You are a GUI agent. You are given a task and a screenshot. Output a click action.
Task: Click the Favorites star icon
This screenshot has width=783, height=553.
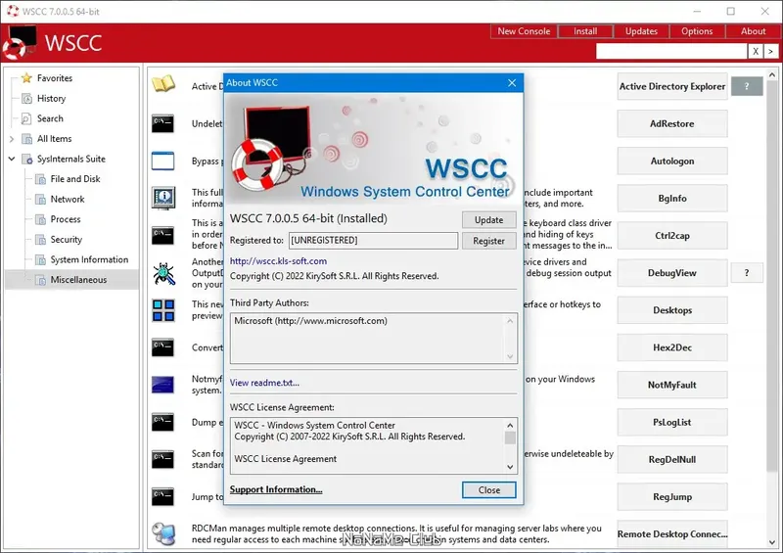tap(26, 78)
